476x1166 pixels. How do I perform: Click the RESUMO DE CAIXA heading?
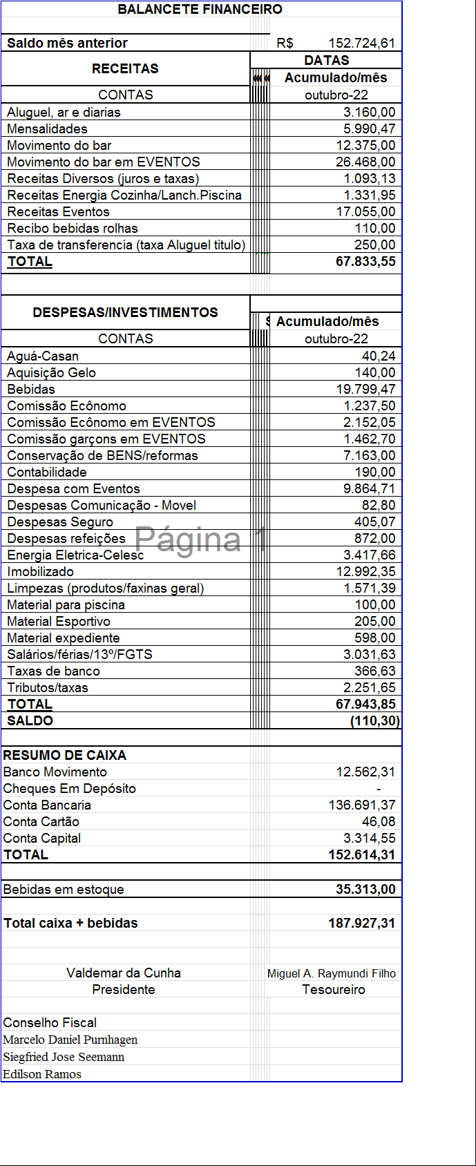(x=65, y=755)
